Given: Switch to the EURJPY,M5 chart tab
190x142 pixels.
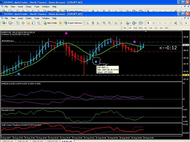Looking at the screenshot, I should coord(67,141).
